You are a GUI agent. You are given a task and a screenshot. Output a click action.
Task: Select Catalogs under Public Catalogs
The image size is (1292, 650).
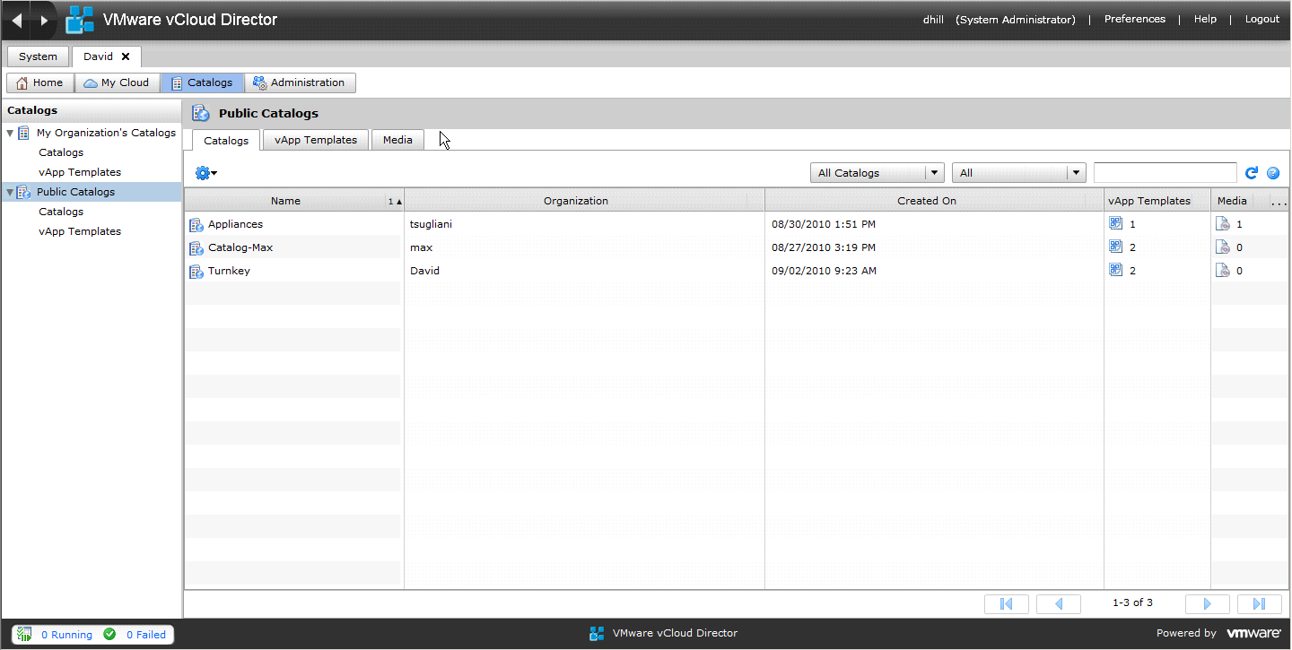tap(61, 212)
